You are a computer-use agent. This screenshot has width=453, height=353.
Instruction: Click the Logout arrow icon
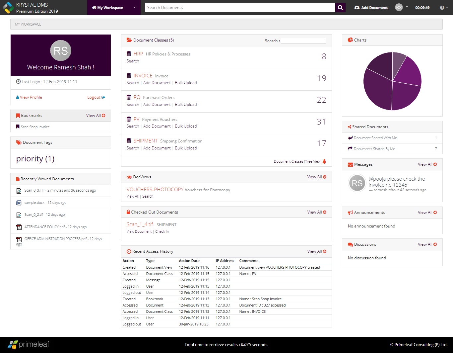tap(103, 97)
